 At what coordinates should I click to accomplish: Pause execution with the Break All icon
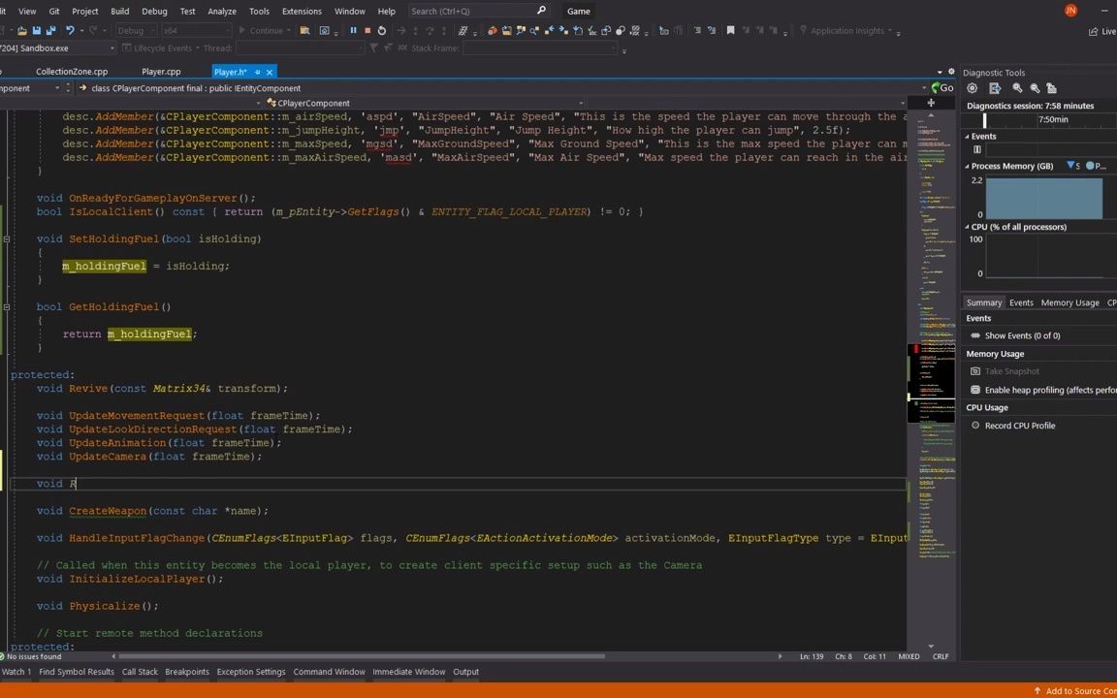click(353, 30)
